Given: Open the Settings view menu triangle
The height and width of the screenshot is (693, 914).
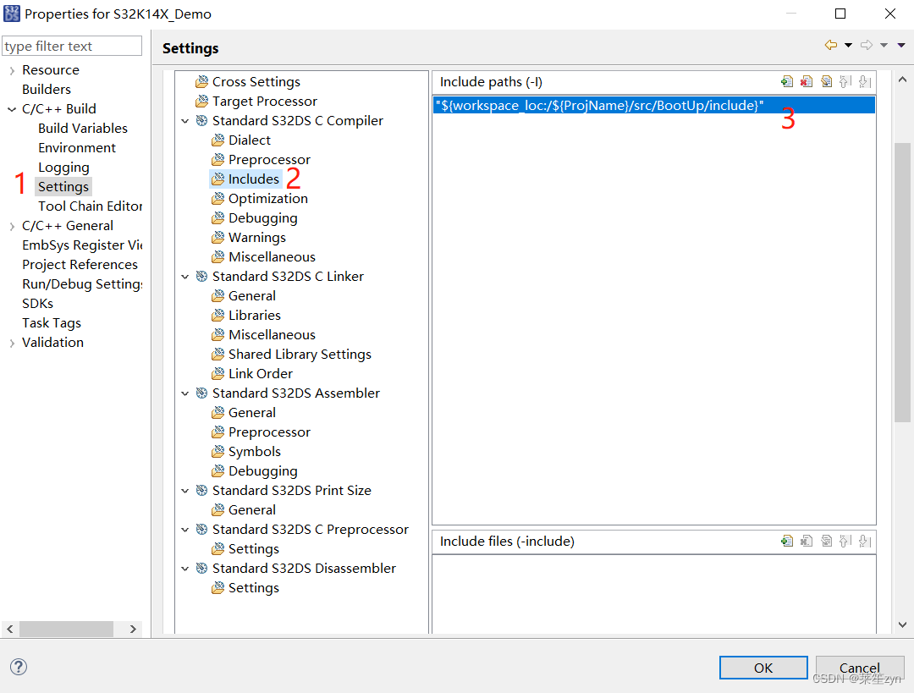Looking at the screenshot, I should (901, 46).
